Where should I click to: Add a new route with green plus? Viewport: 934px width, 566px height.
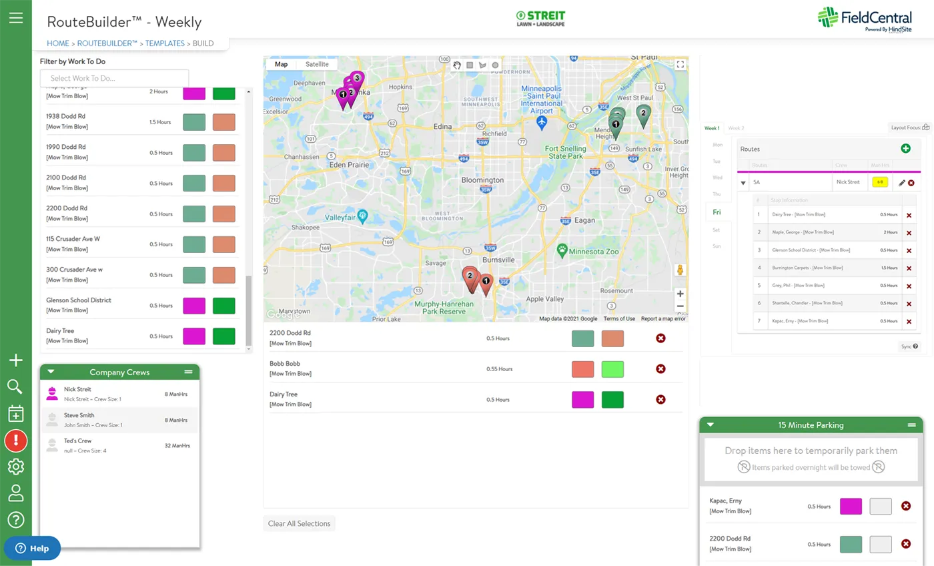905,149
